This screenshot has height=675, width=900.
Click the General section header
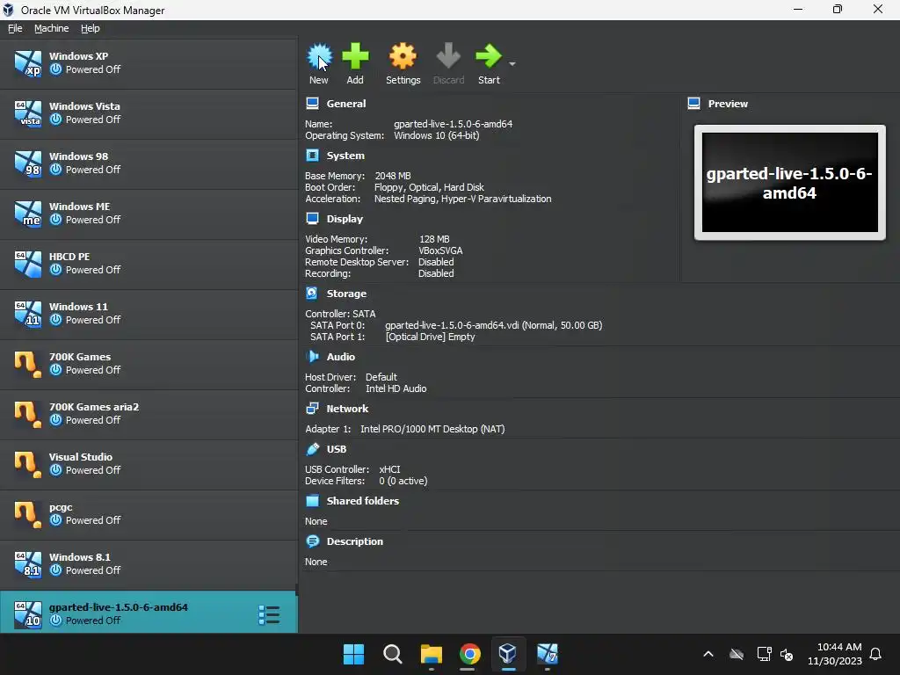(345, 104)
